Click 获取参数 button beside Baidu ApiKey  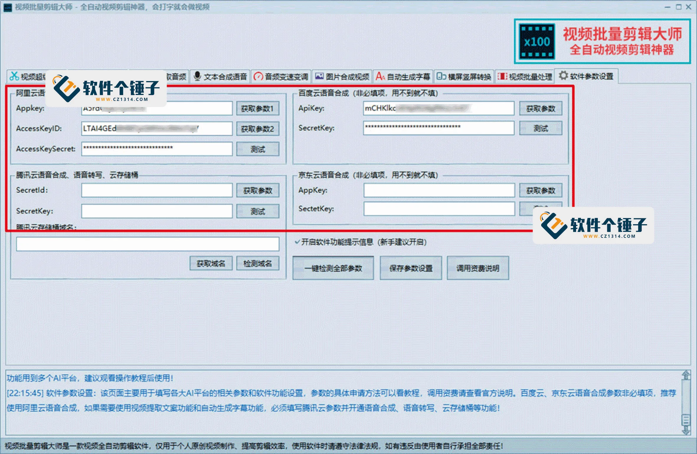(541, 109)
